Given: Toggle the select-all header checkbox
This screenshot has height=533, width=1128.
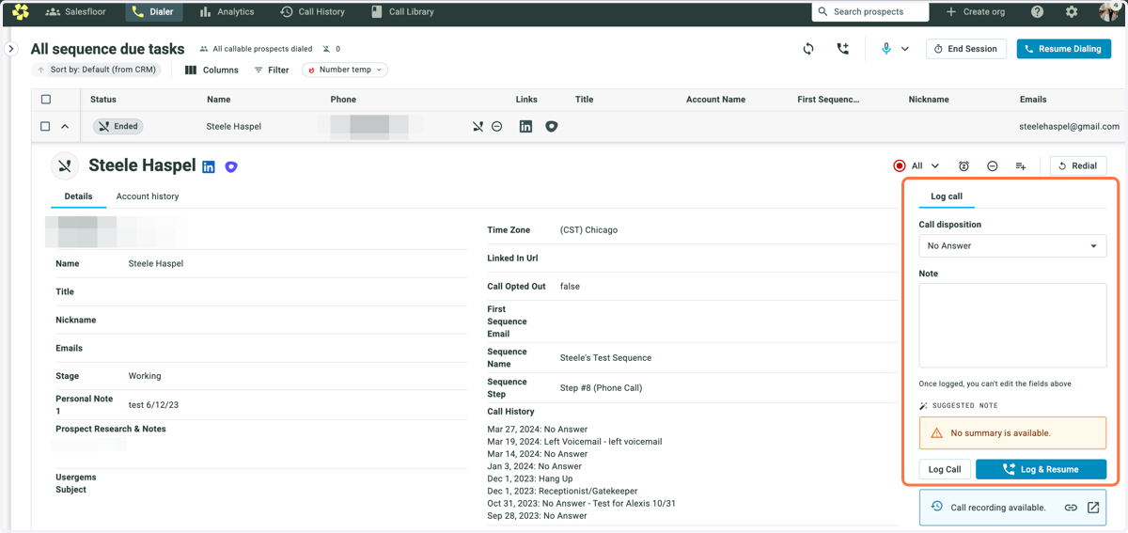Looking at the screenshot, I should (46, 99).
